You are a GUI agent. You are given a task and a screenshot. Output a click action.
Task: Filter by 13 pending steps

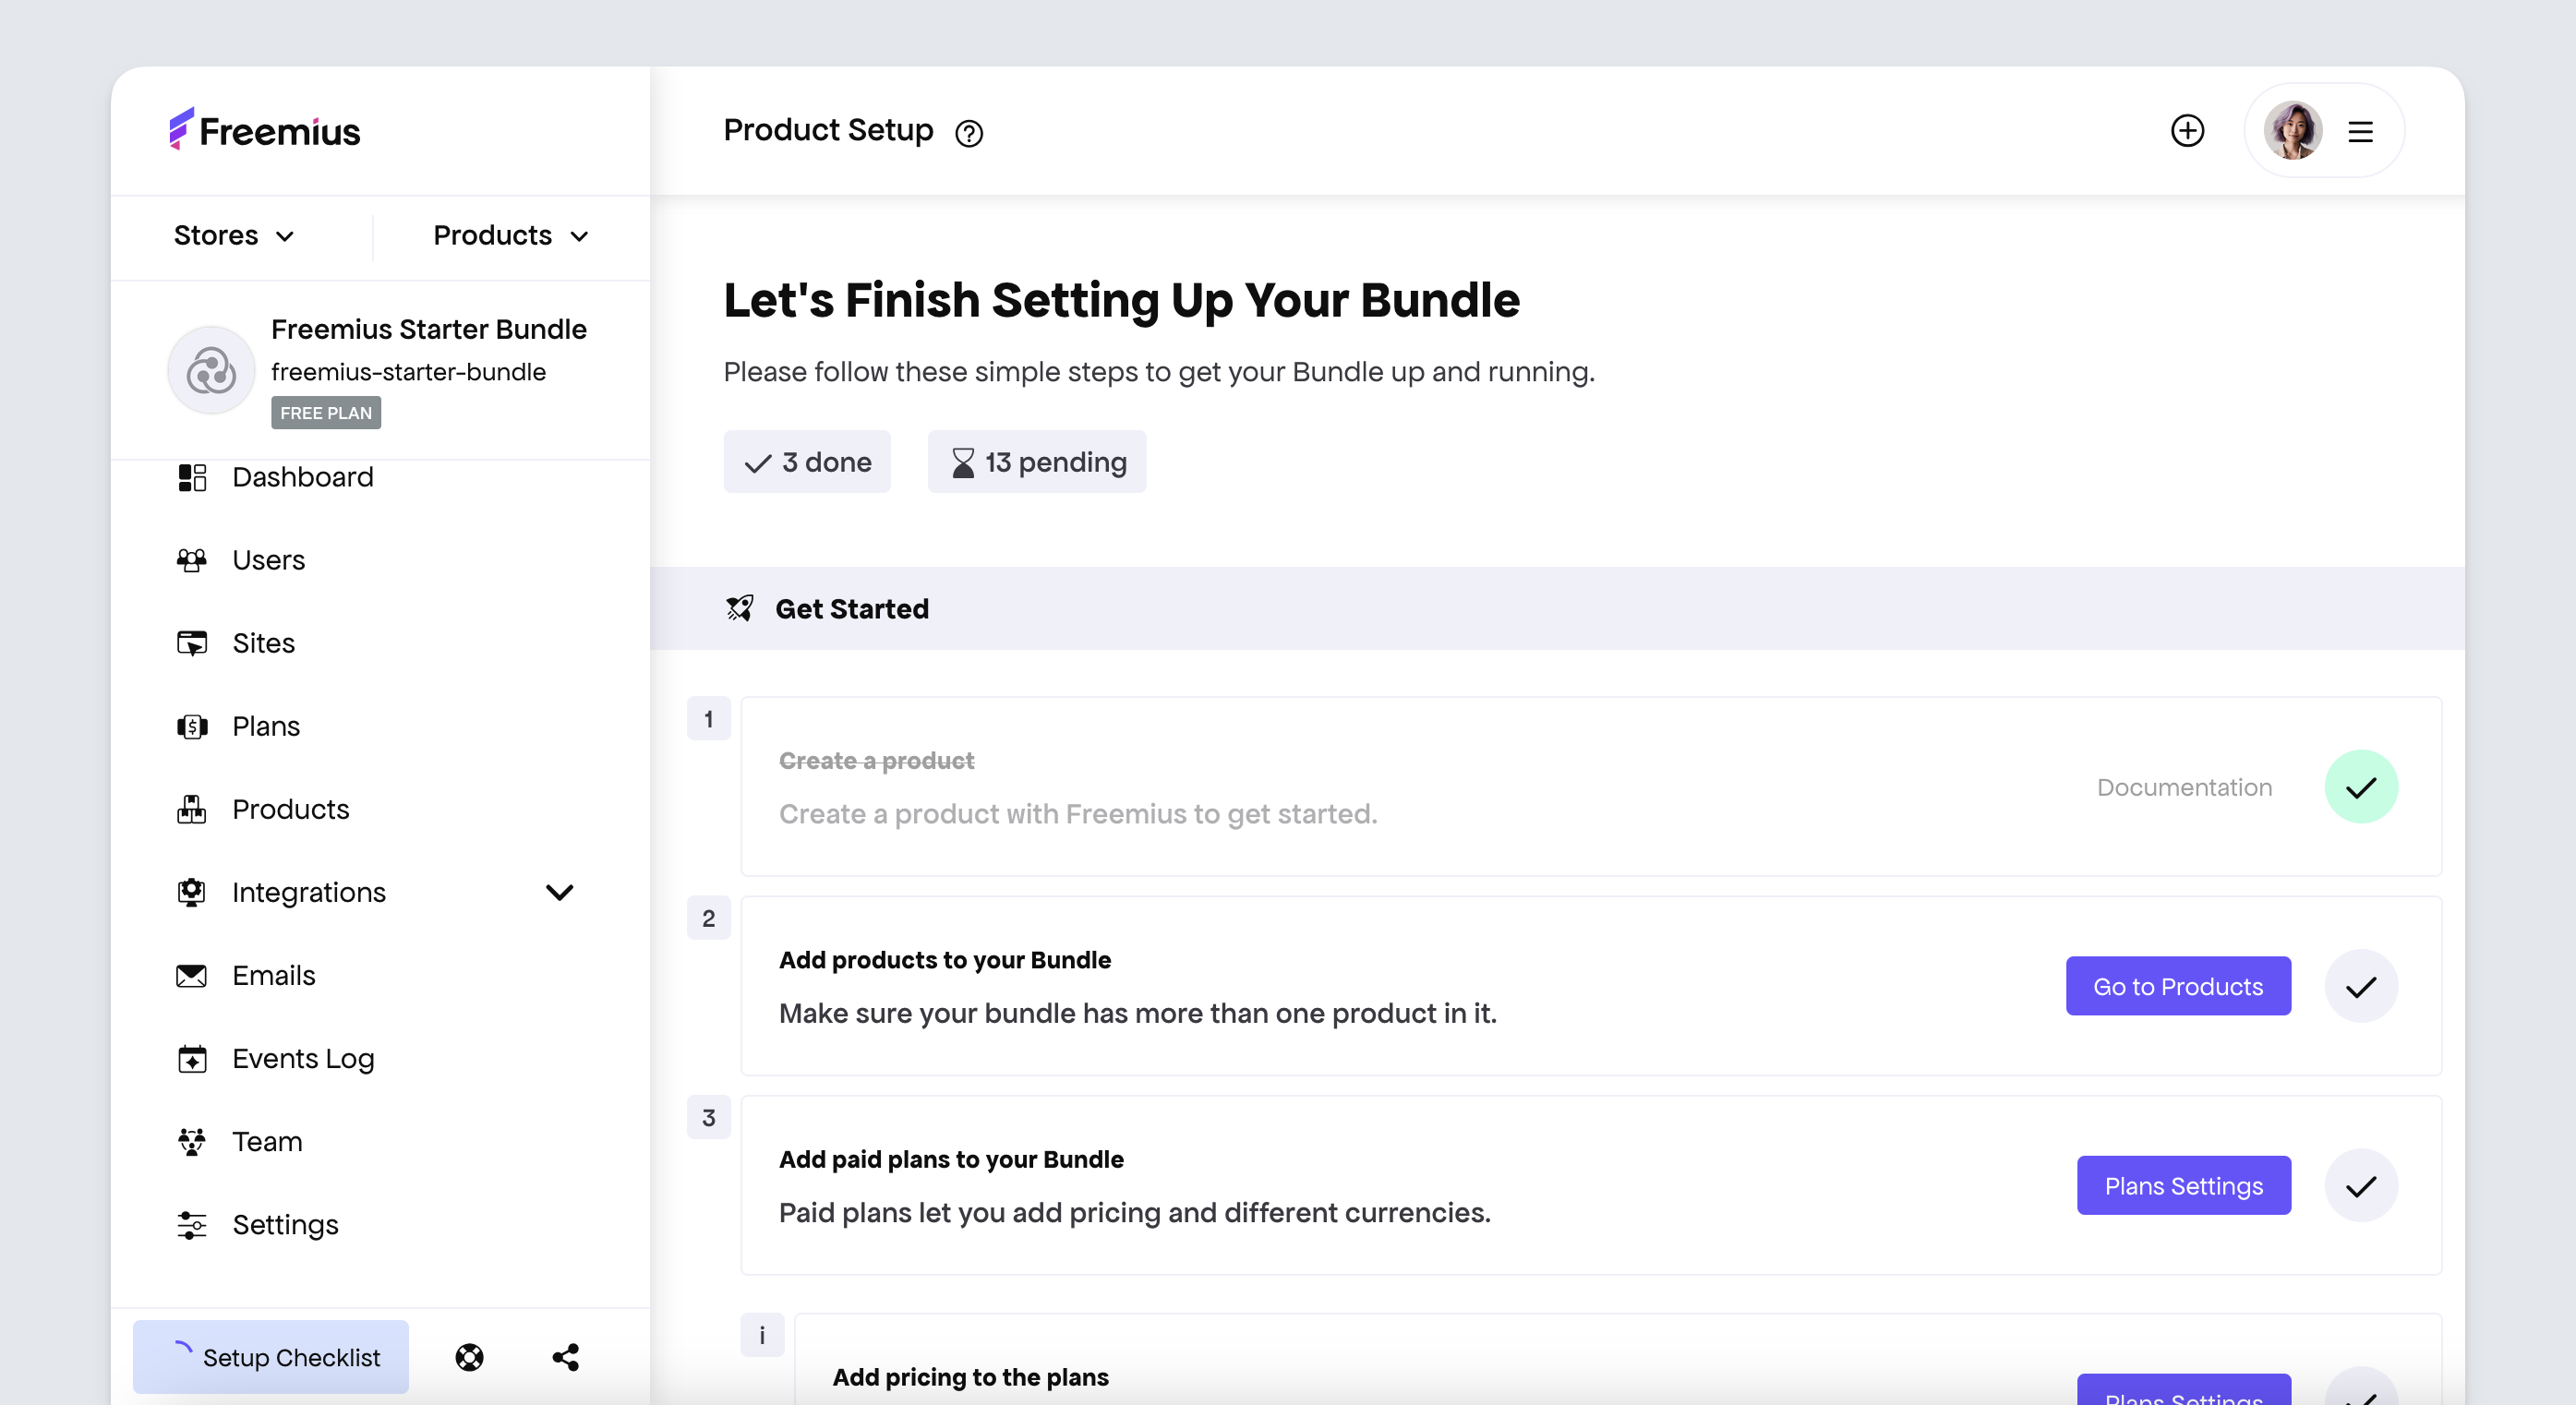(x=1037, y=462)
